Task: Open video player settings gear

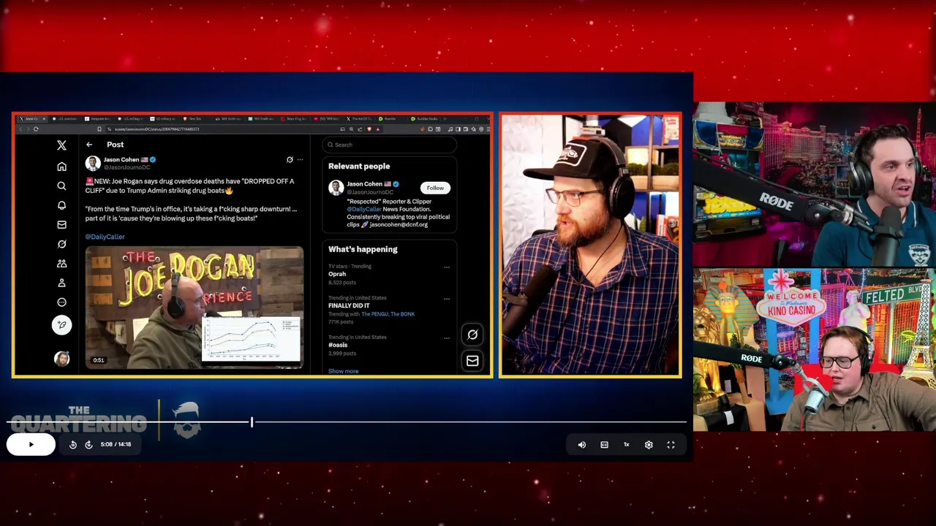Action: point(649,444)
